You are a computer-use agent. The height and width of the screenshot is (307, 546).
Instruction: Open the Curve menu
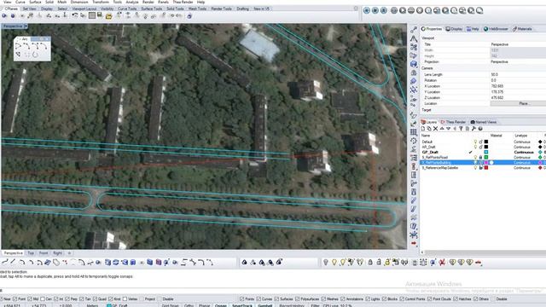click(20, 2)
